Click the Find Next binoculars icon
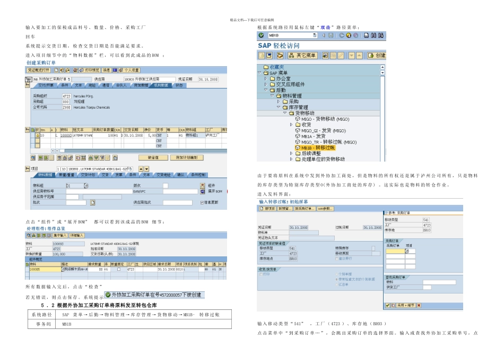This screenshot has width=504, height=356. click(381, 35)
